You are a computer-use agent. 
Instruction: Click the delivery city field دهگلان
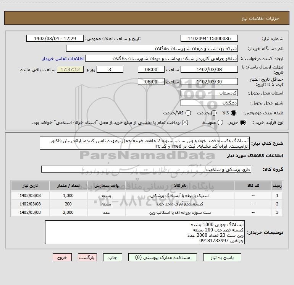pyautogui.click(x=209, y=103)
